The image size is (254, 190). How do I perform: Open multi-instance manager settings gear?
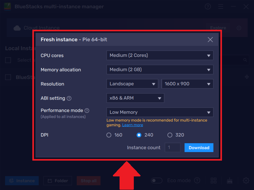[x=246, y=181]
